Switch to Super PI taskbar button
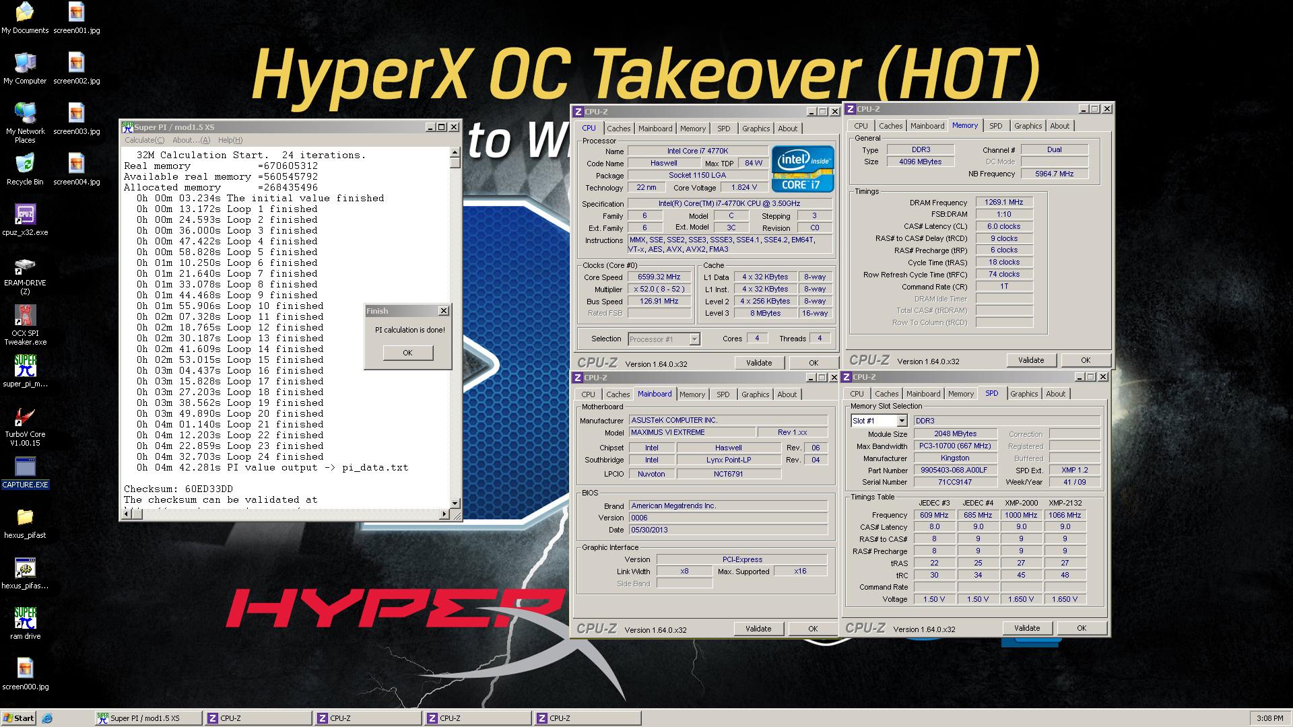 [x=148, y=718]
